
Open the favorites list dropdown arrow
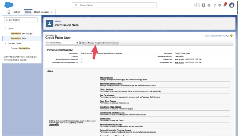tap(198, 5)
